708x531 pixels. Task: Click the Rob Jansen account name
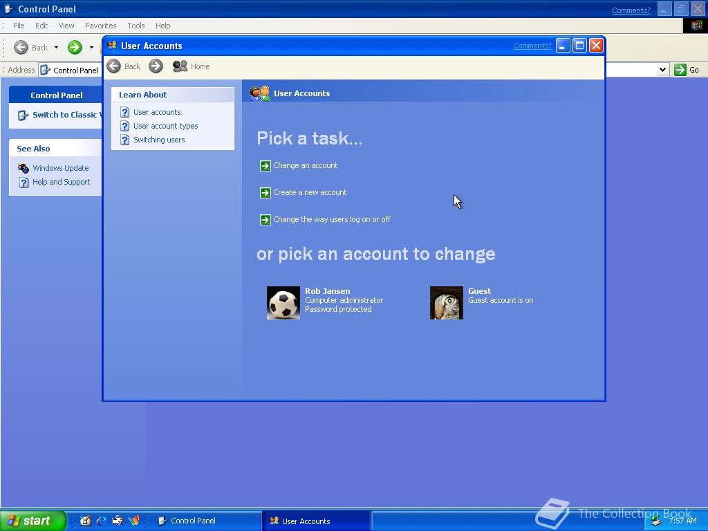tap(327, 291)
